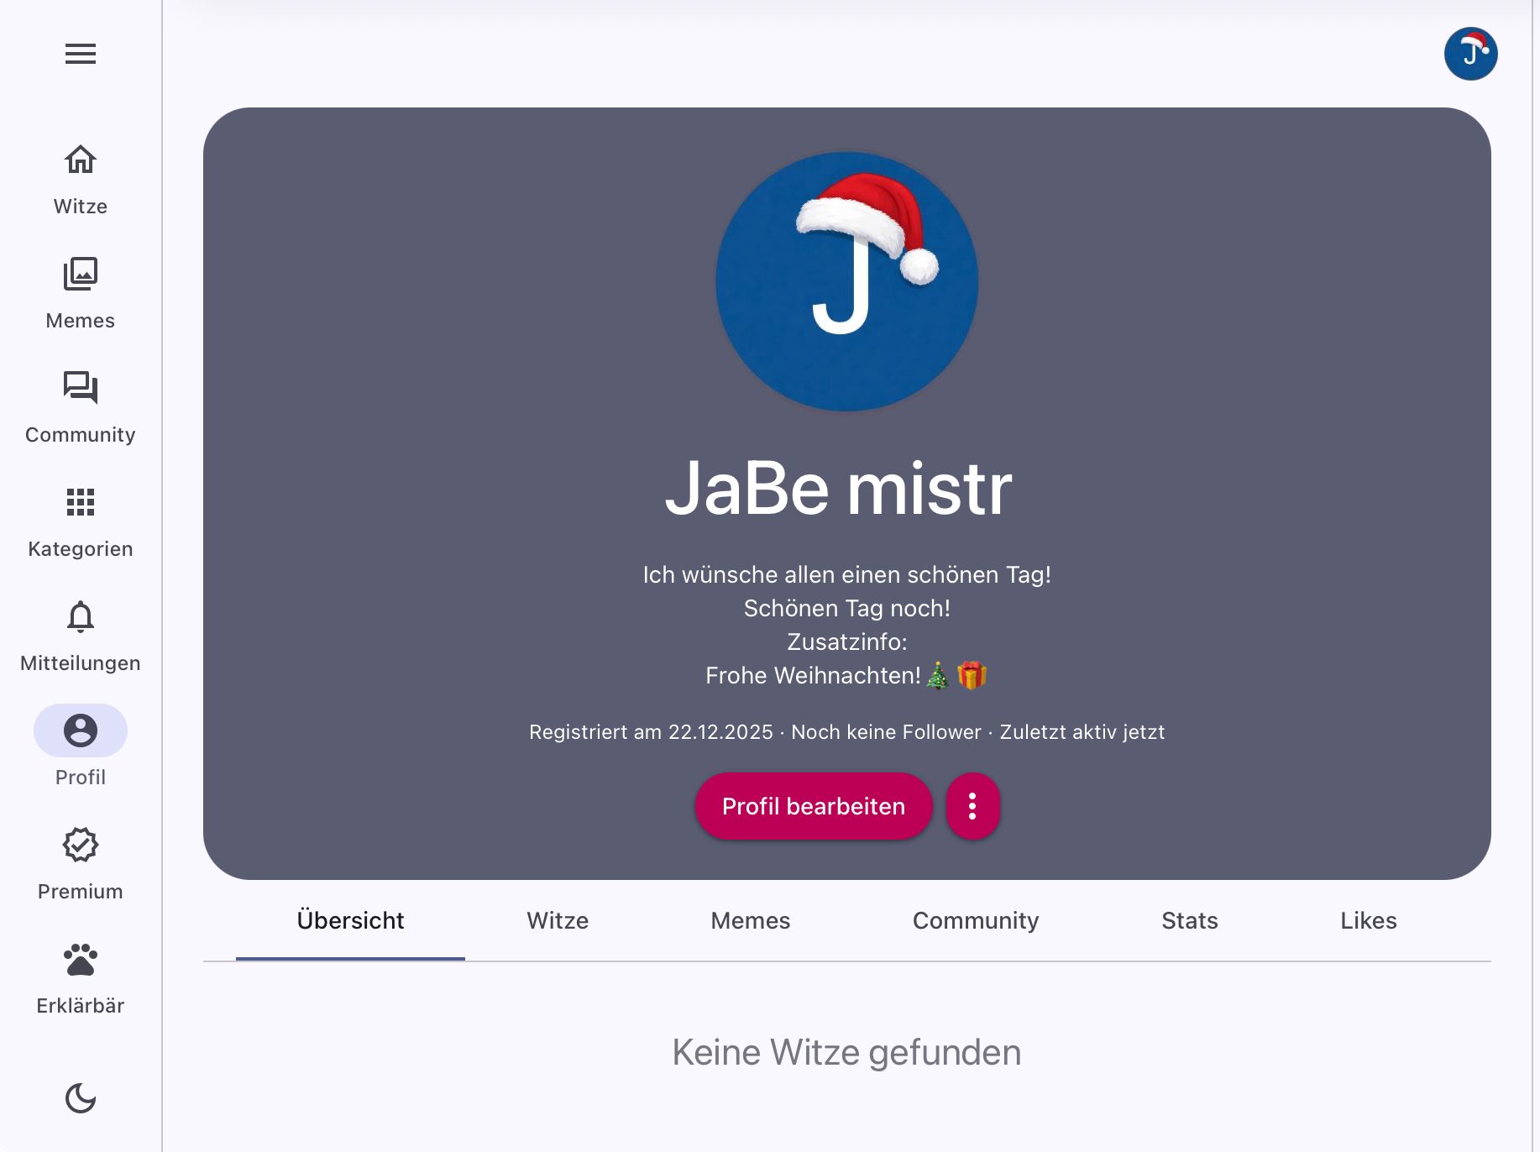Screen dimensions: 1540x1152
Task: Click the Profil bearbeiten button
Action: [813, 806]
